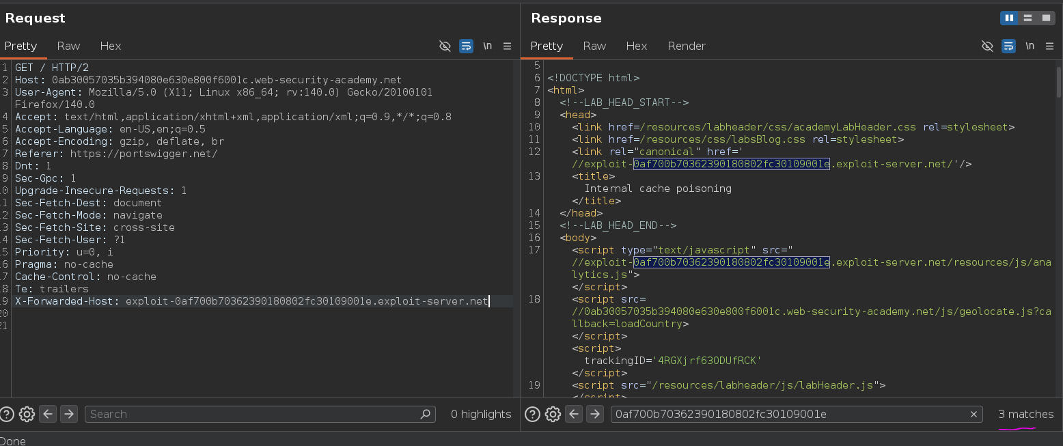Open the Response pane options menu
This screenshot has width=1063, height=446.
click(1049, 46)
